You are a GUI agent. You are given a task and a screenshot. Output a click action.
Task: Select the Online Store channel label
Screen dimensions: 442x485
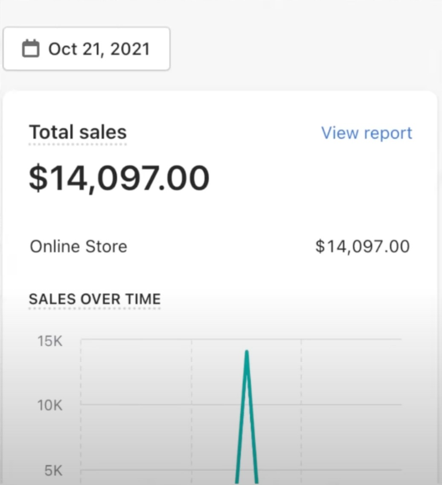click(x=79, y=246)
